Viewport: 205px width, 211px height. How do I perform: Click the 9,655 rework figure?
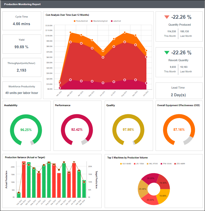(173, 67)
